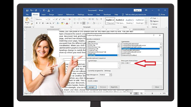
Task: Click the Share button
Action: 162,15
